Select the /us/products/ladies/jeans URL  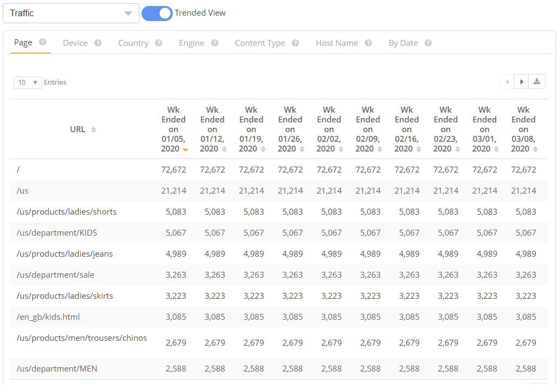point(64,254)
